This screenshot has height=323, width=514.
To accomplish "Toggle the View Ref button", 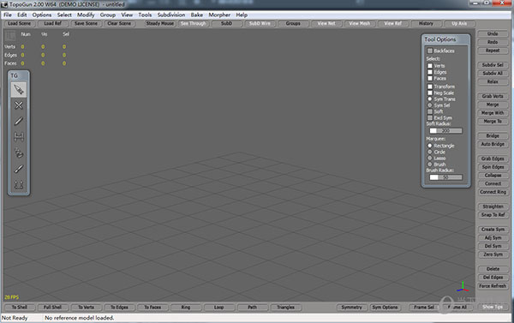I will 392,24.
